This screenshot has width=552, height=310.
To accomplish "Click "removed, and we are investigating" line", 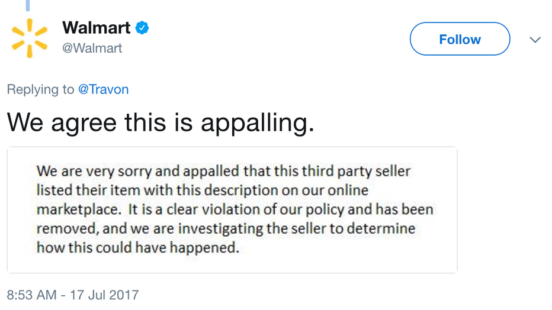I will click(x=226, y=229).
